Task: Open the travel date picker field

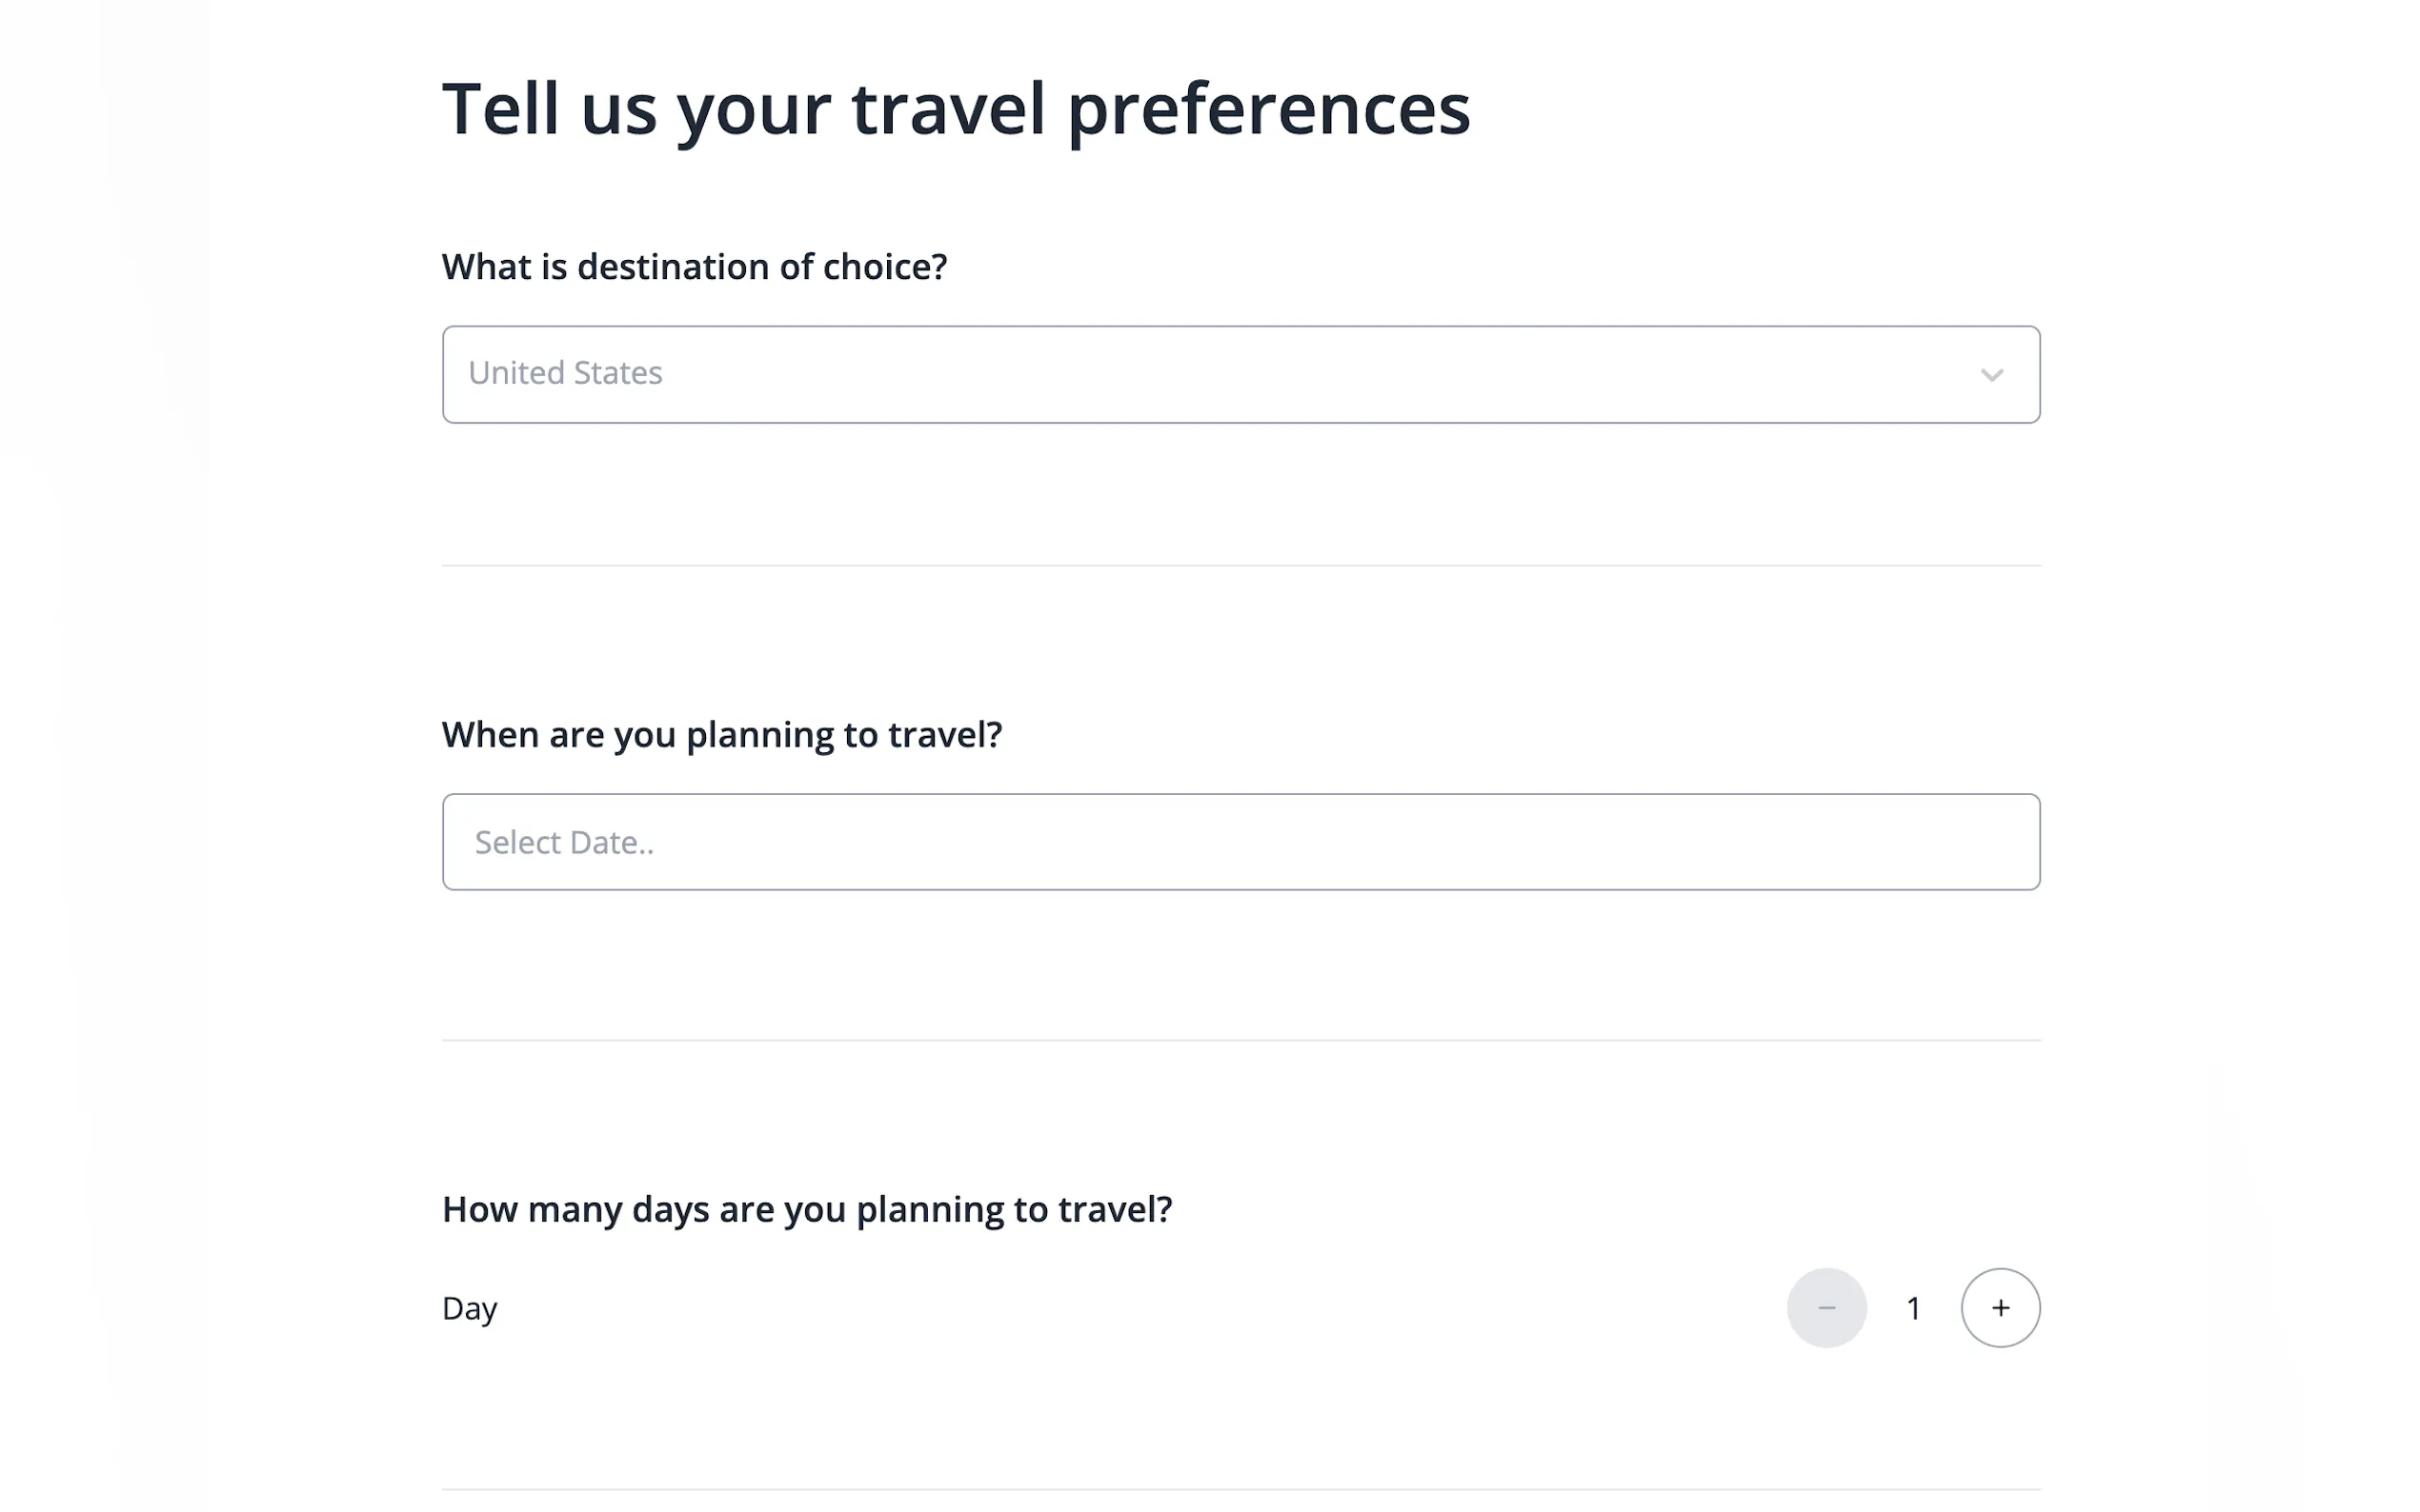Action: click(1240, 842)
